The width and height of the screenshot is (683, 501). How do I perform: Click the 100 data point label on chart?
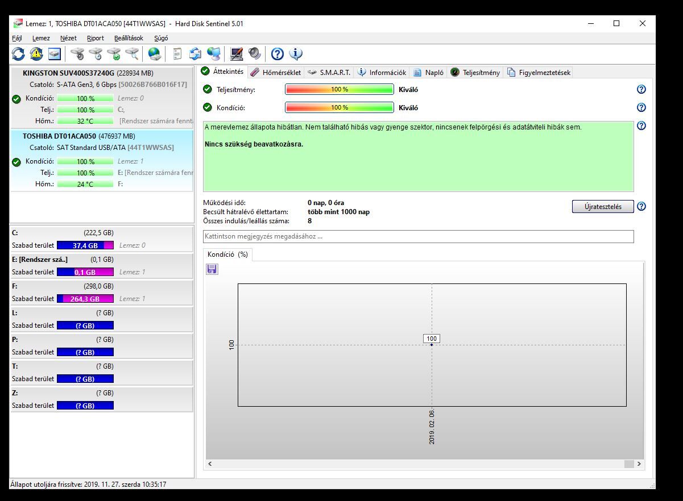(x=432, y=339)
